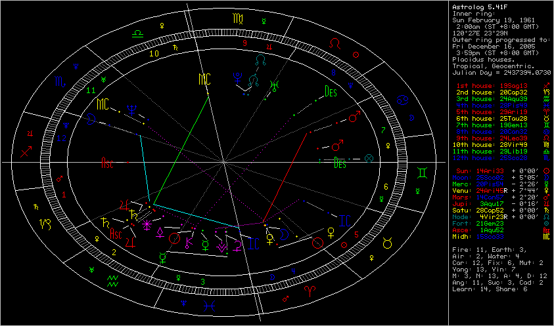Click the blue Pisces glyph at wheel bottom
554x326 pixels.
[x=208, y=305]
